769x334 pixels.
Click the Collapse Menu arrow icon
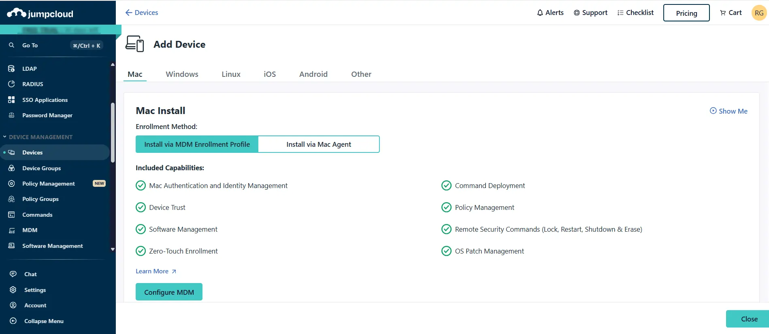(x=13, y=321)
